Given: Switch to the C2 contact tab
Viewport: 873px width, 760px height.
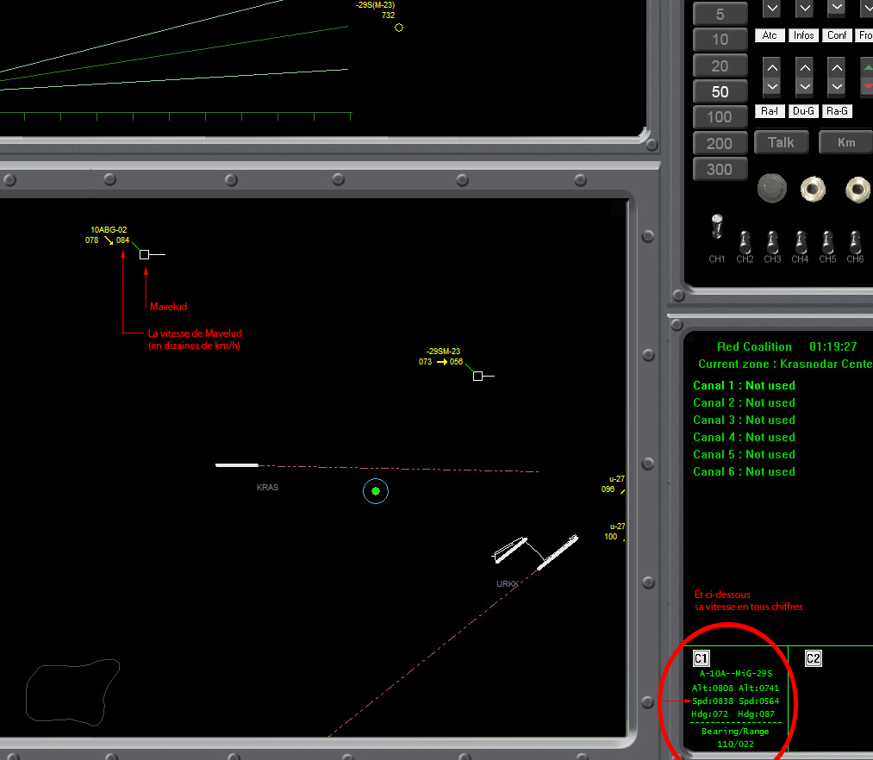Looking at the screenshot, I should pos(813,658).
